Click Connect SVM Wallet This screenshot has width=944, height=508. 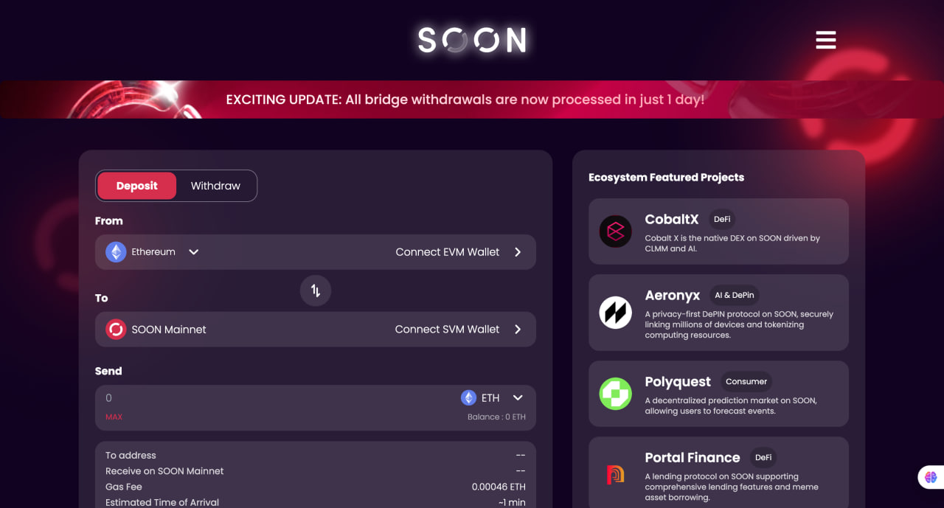pyautogui.click(x=447, y=330)
